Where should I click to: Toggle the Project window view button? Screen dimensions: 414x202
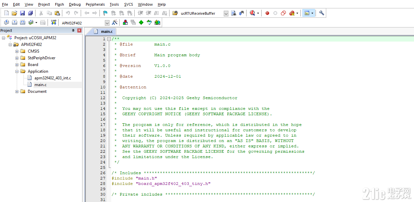306,13
